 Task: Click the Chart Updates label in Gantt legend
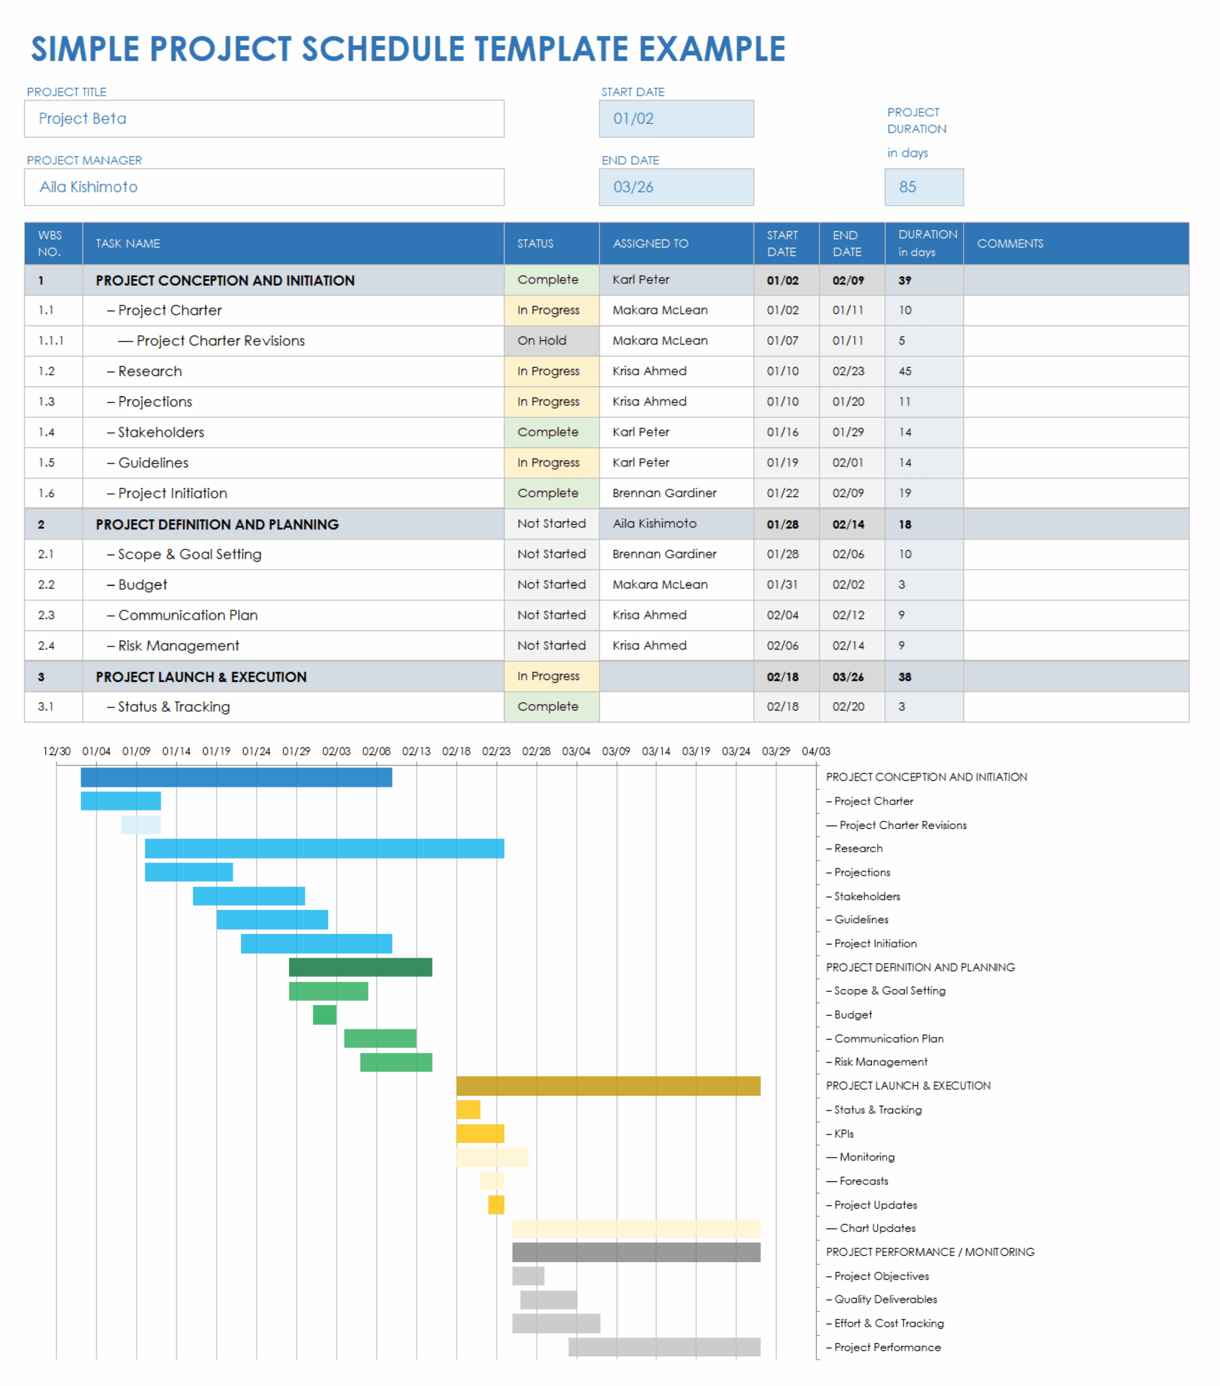(x=877, y=1228)
